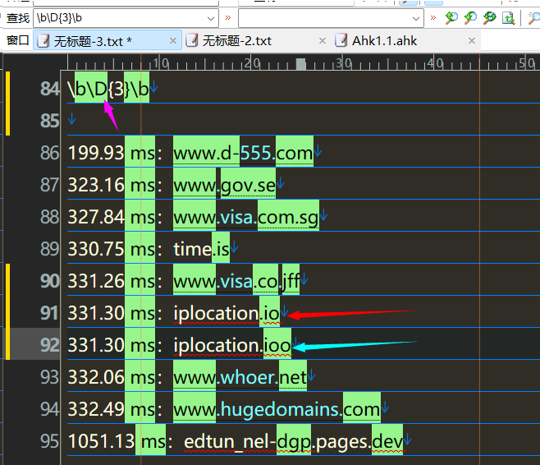540x465 pixels.
Task: Click the ruler column marker near 25
Action: (300, 64)
